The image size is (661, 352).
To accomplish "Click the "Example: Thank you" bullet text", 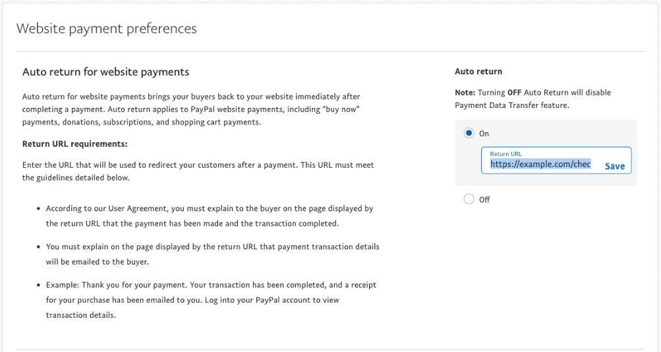I will pos(211,300).
